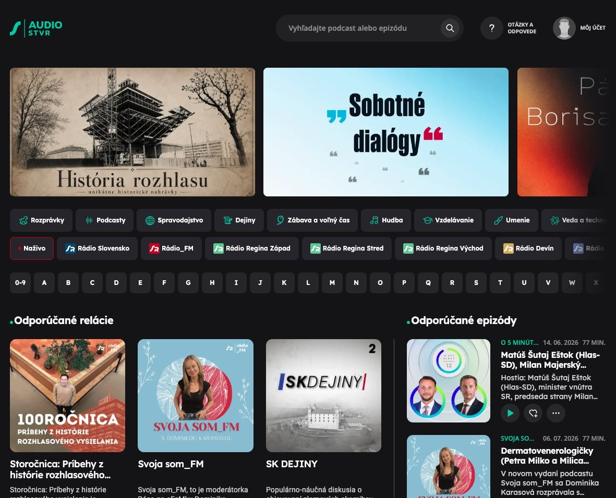Open the SK Dejiny show cover
This screenshot has width=616, height=498.
tap(324, 395)
